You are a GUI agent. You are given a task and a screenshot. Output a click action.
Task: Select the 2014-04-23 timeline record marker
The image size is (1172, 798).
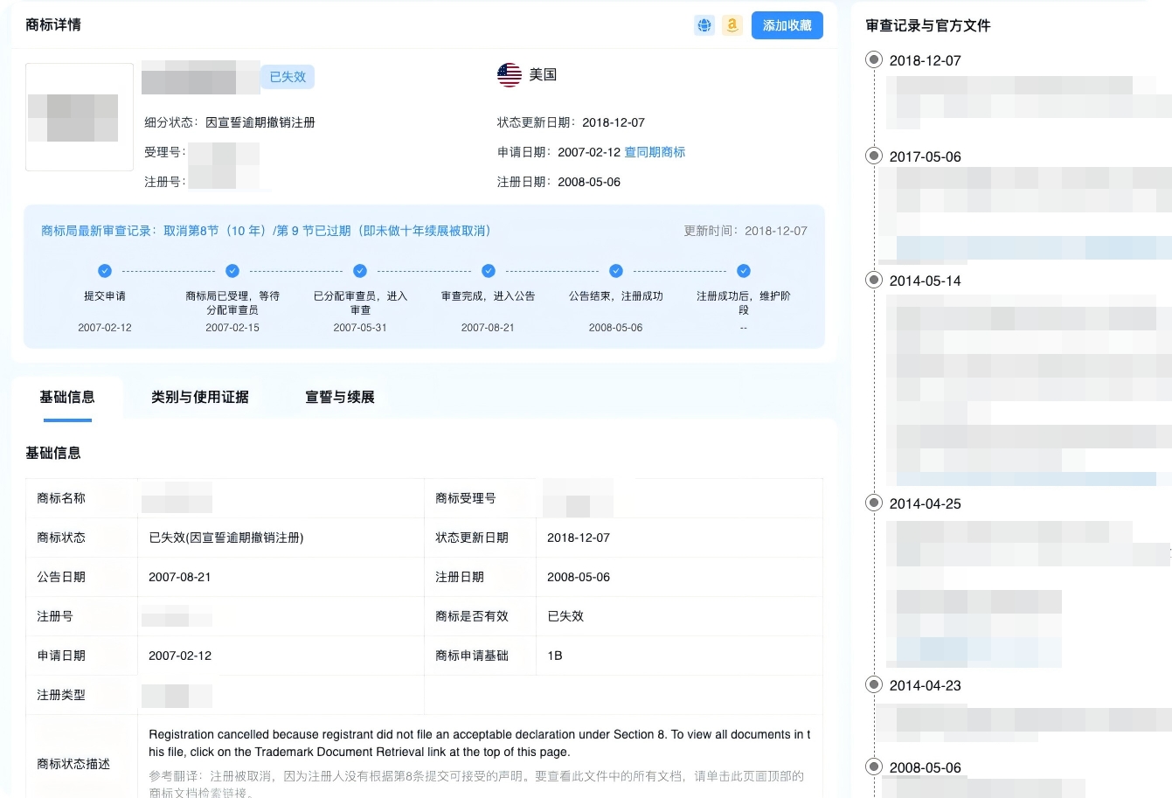coord(874,685)
